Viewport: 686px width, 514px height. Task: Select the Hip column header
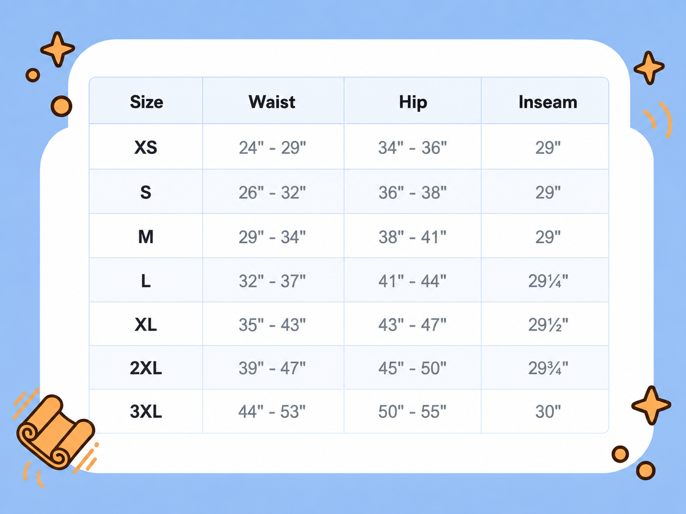(413, 102)
